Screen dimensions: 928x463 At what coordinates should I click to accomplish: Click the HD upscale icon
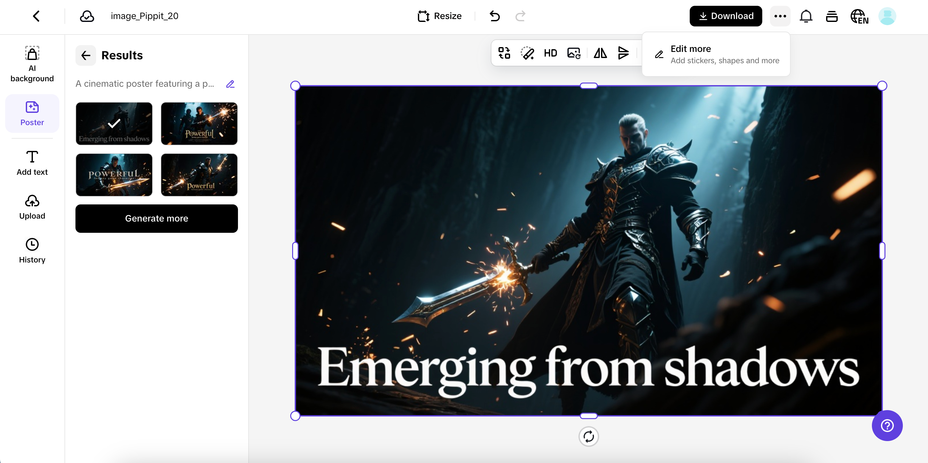[550, 53]
